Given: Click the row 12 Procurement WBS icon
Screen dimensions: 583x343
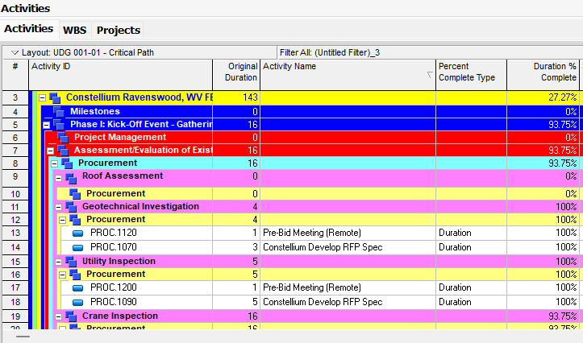Looking at the screenshot, I should point(75,220).
